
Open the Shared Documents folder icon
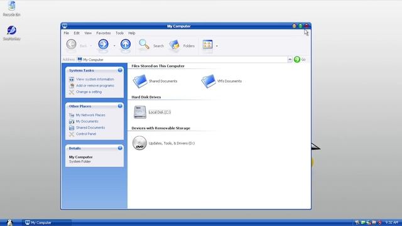point(140,81)
